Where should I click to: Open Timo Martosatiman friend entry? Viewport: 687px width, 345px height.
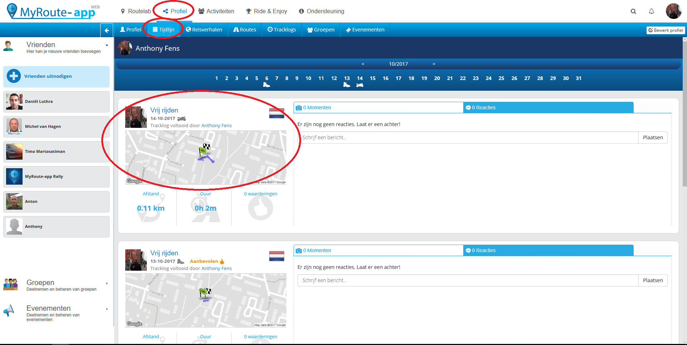coord(56,152)
